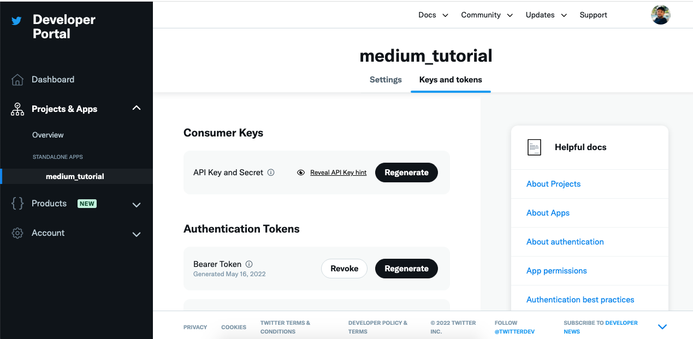The height and width of the screenshot is (339, 693).
Task: Click the medium_tutorial page heading
Action: point(426,56)
